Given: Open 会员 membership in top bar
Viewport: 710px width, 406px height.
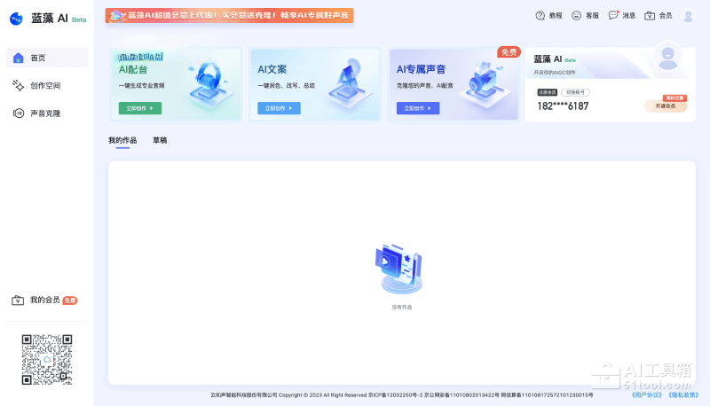Looking at the screenshot, I should tap(658, 16).
